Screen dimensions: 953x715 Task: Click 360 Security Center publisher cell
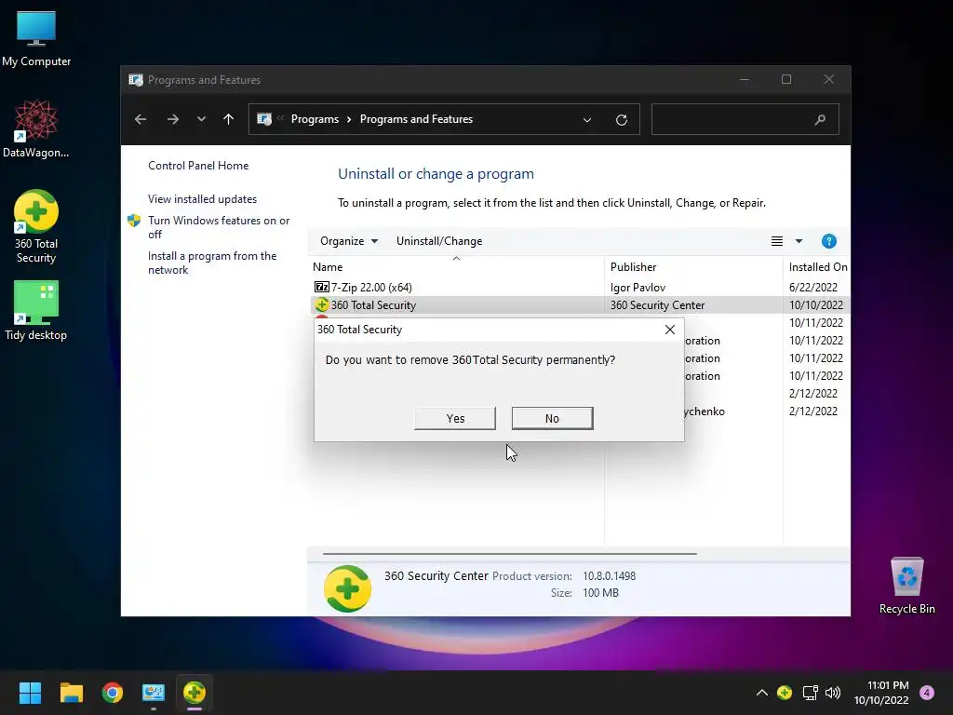pos(658,305)
